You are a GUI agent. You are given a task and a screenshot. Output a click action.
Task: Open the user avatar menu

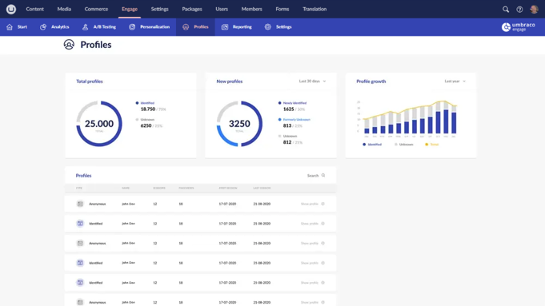534,10
